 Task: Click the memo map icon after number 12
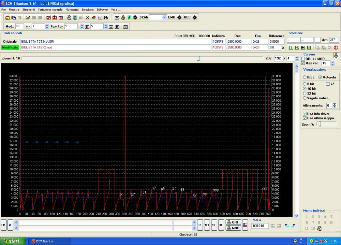coord(319,228)
